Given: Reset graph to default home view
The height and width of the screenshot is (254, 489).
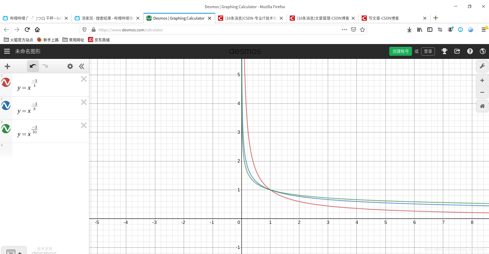Looking at the screenshot, I should point(482,106).
